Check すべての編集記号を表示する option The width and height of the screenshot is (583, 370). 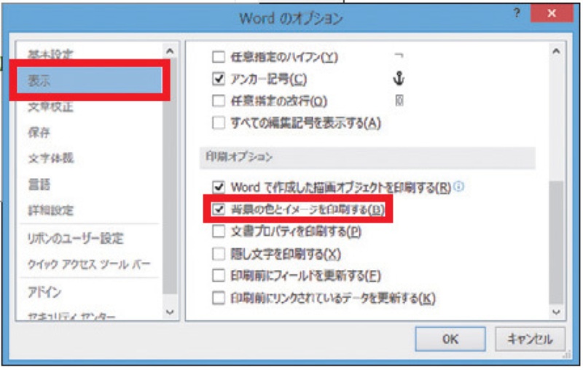(218, 123)
